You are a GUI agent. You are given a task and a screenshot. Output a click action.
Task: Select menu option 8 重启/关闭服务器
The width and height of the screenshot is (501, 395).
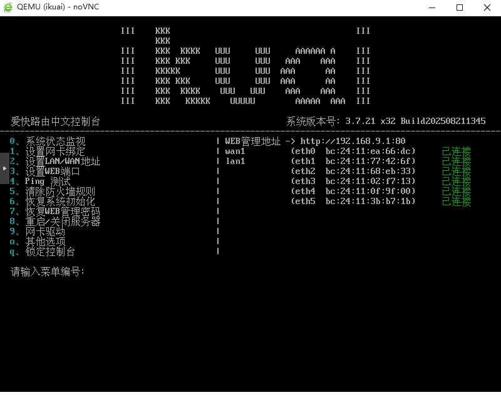[x=54, y=222]
